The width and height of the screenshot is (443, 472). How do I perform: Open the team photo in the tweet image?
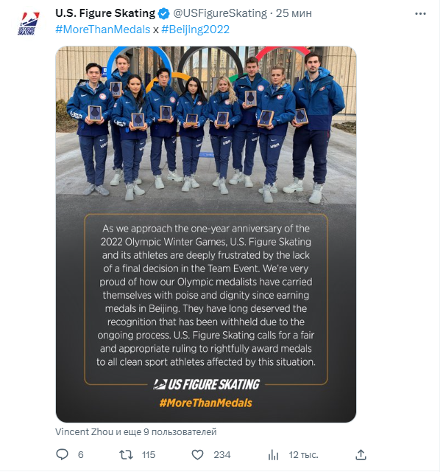[x=206, y=125]
